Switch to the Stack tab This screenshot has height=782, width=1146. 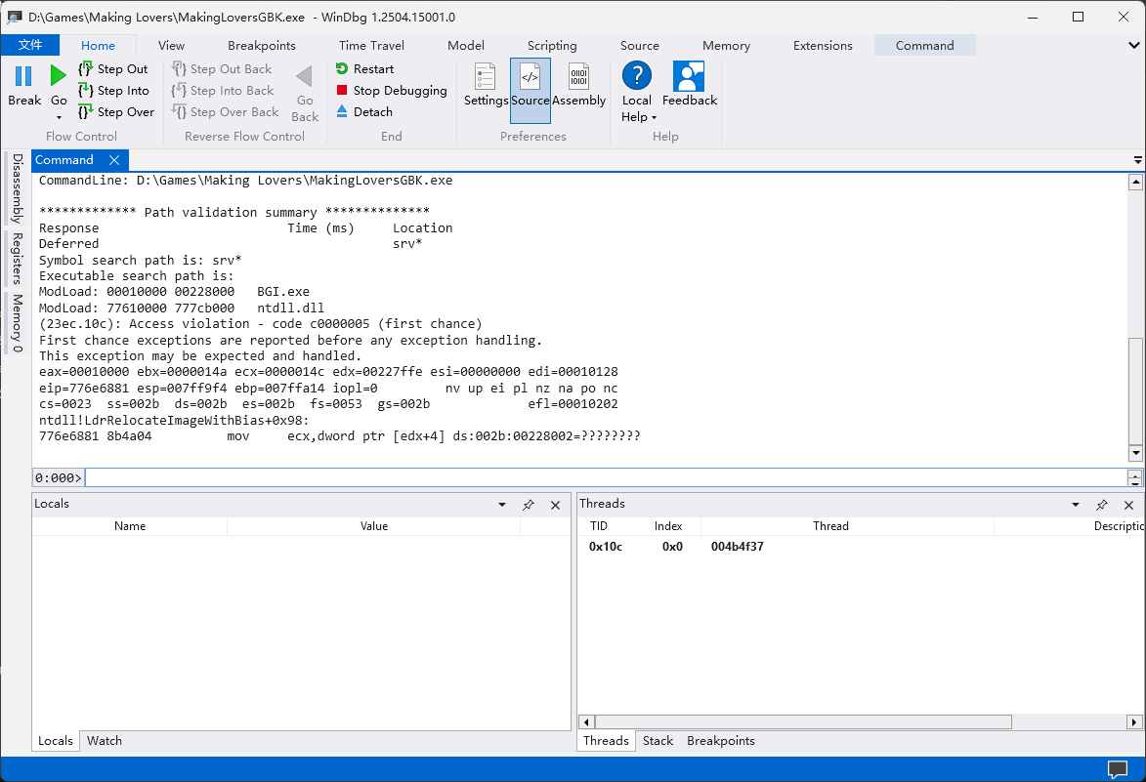[658, 740]
